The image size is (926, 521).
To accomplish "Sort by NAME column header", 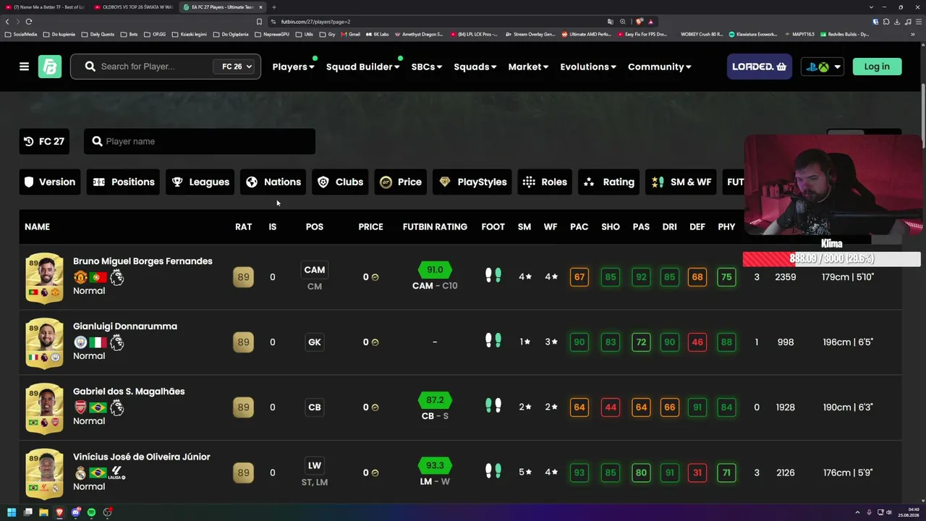I will pyautogui.click(x=37, y=226).
